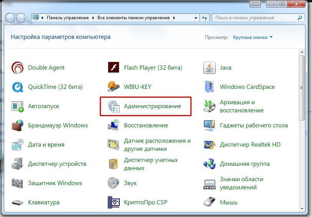Click the search magnifier icon
The image size is (312, 217).
pyautogui.click(x=300, y=18)
